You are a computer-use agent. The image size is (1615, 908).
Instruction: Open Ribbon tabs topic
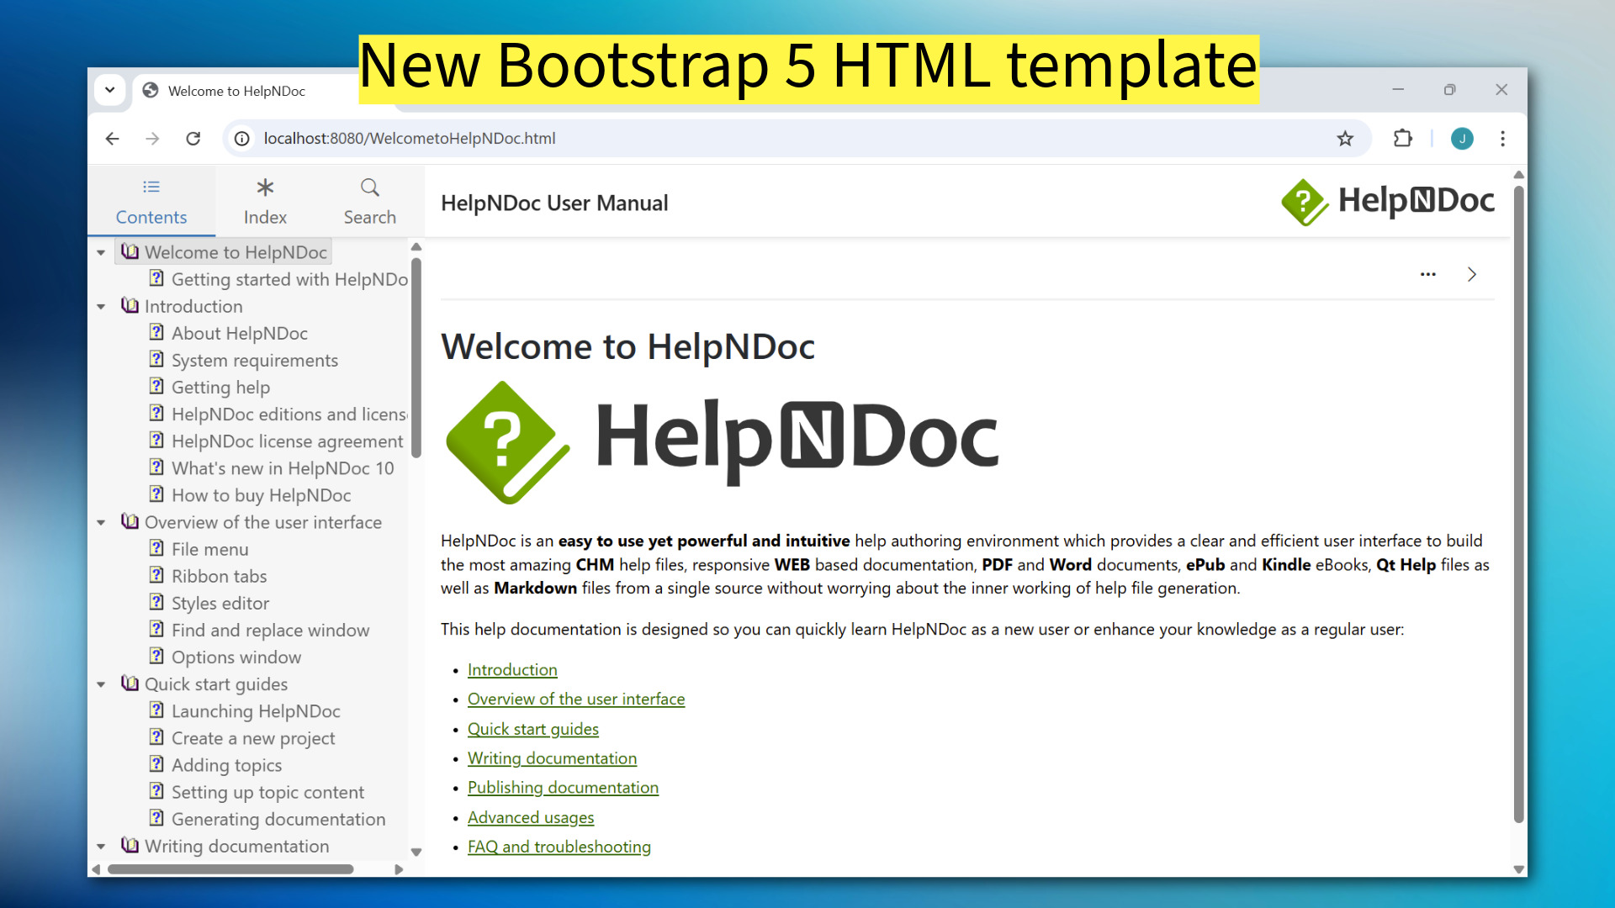219,576
